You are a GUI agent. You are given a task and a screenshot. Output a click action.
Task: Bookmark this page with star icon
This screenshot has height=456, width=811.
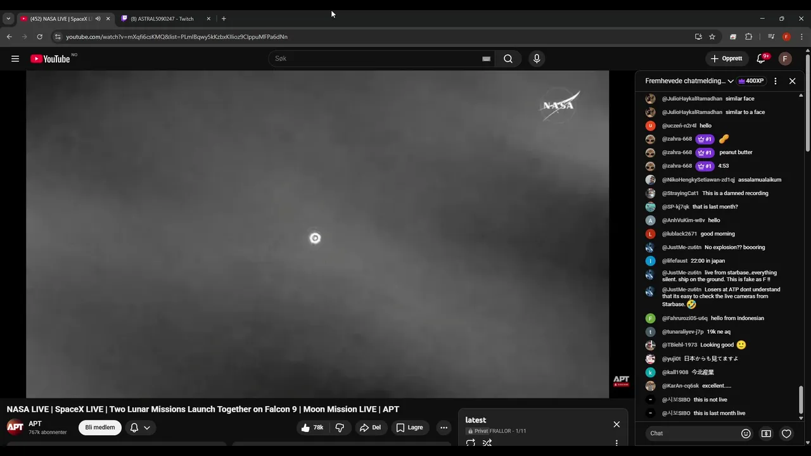712,37
